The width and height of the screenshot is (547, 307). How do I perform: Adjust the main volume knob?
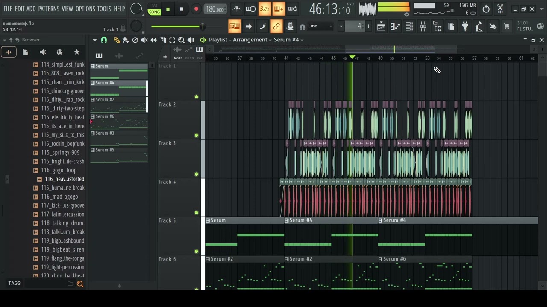click(x=136, y=9)
